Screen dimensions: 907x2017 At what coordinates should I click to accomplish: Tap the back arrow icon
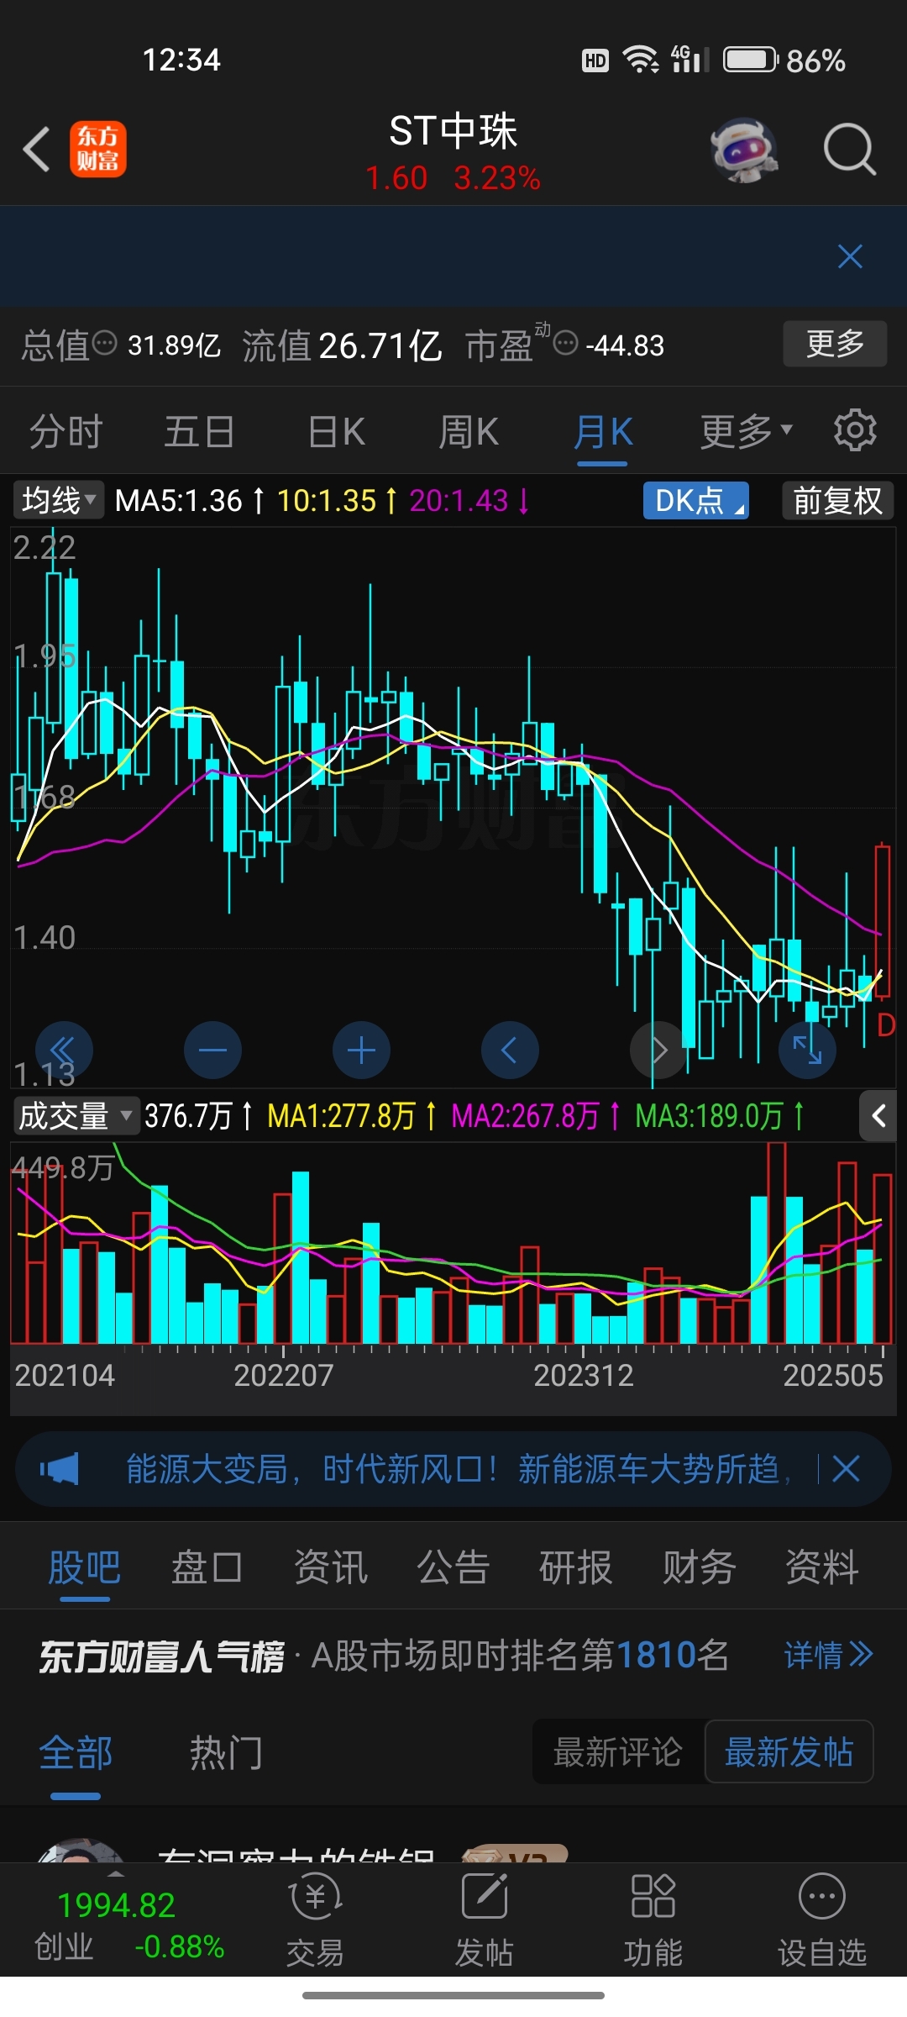[37, 150]
